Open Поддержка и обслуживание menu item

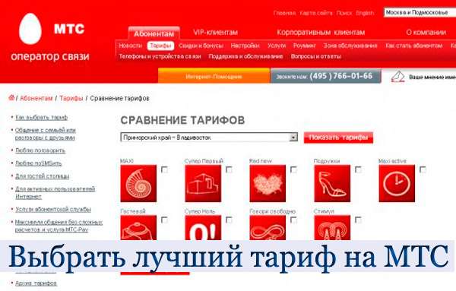[245, 56]
